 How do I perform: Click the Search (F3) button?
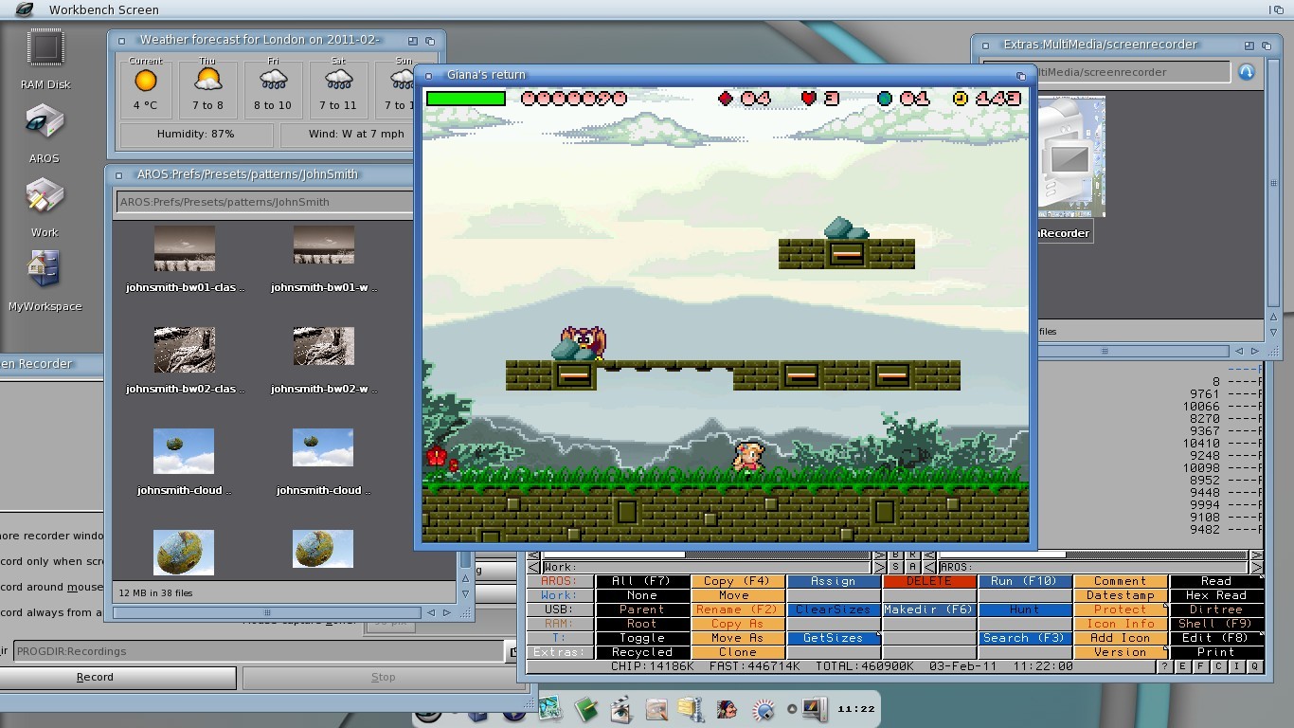tap(1024, 638)
